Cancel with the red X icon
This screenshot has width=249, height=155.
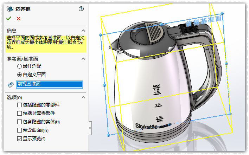(x=18, y=18)
